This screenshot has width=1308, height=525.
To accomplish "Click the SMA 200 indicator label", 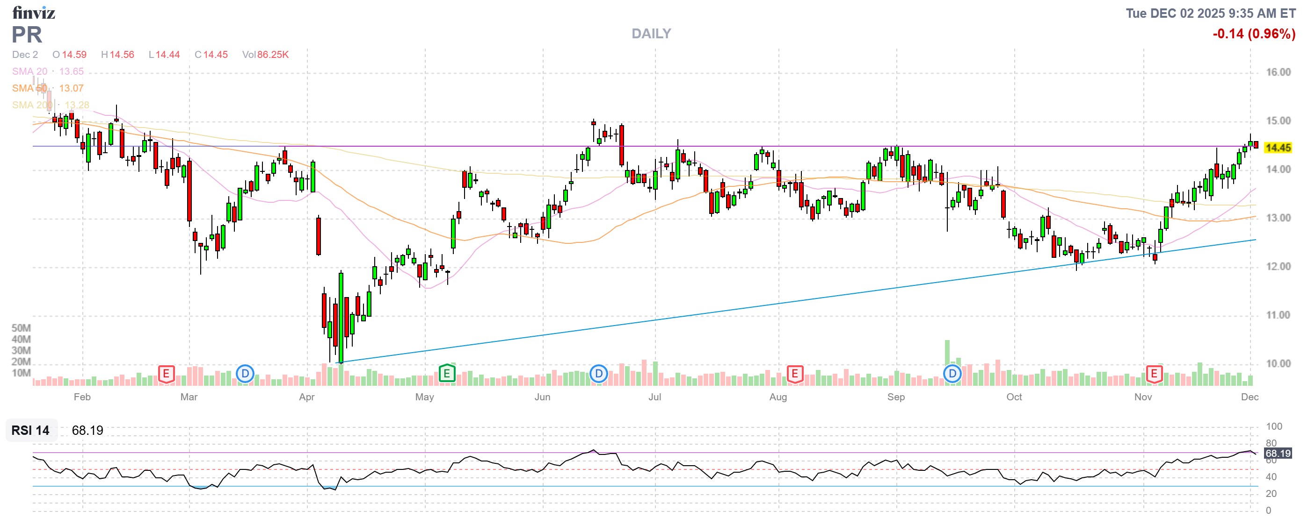I will (x=32, y=105).
